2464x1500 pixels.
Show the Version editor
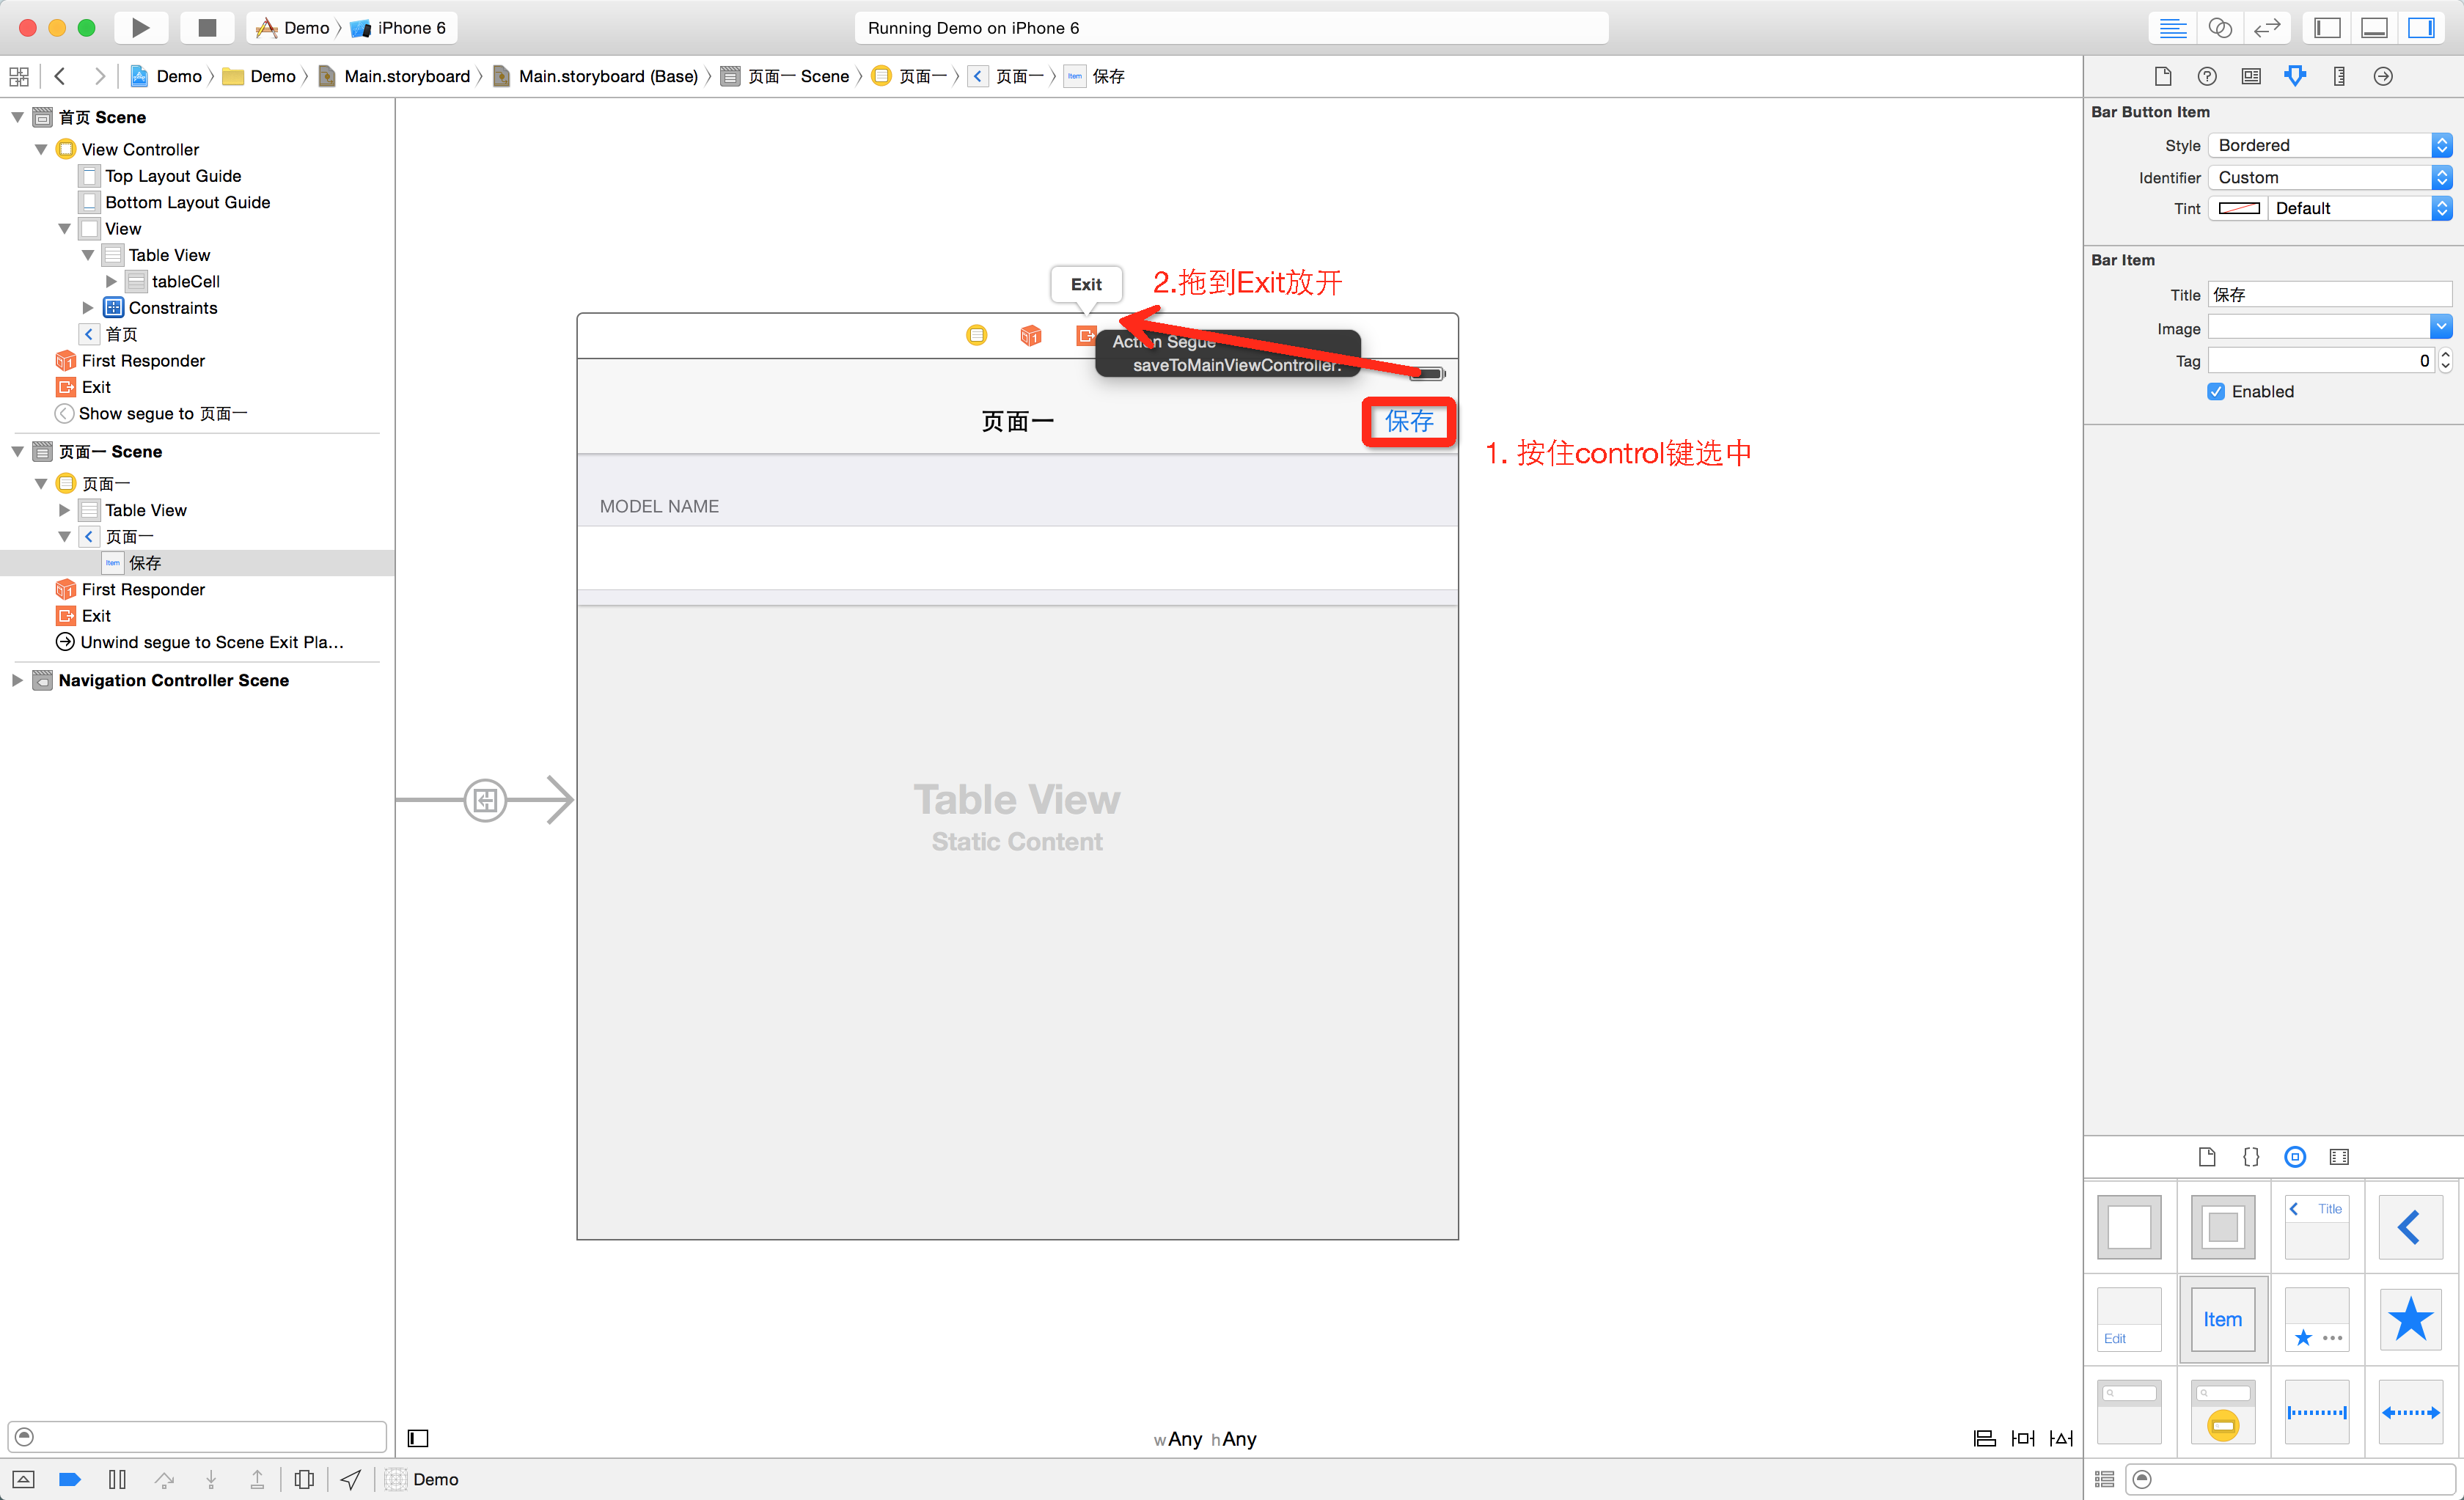point(2267,27)
